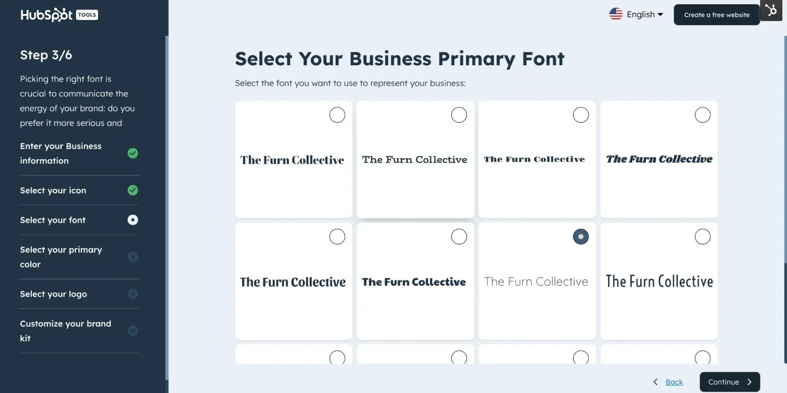Click the status icon beside Customize your brand kit

pyautogui.click(x=133, y=331)
